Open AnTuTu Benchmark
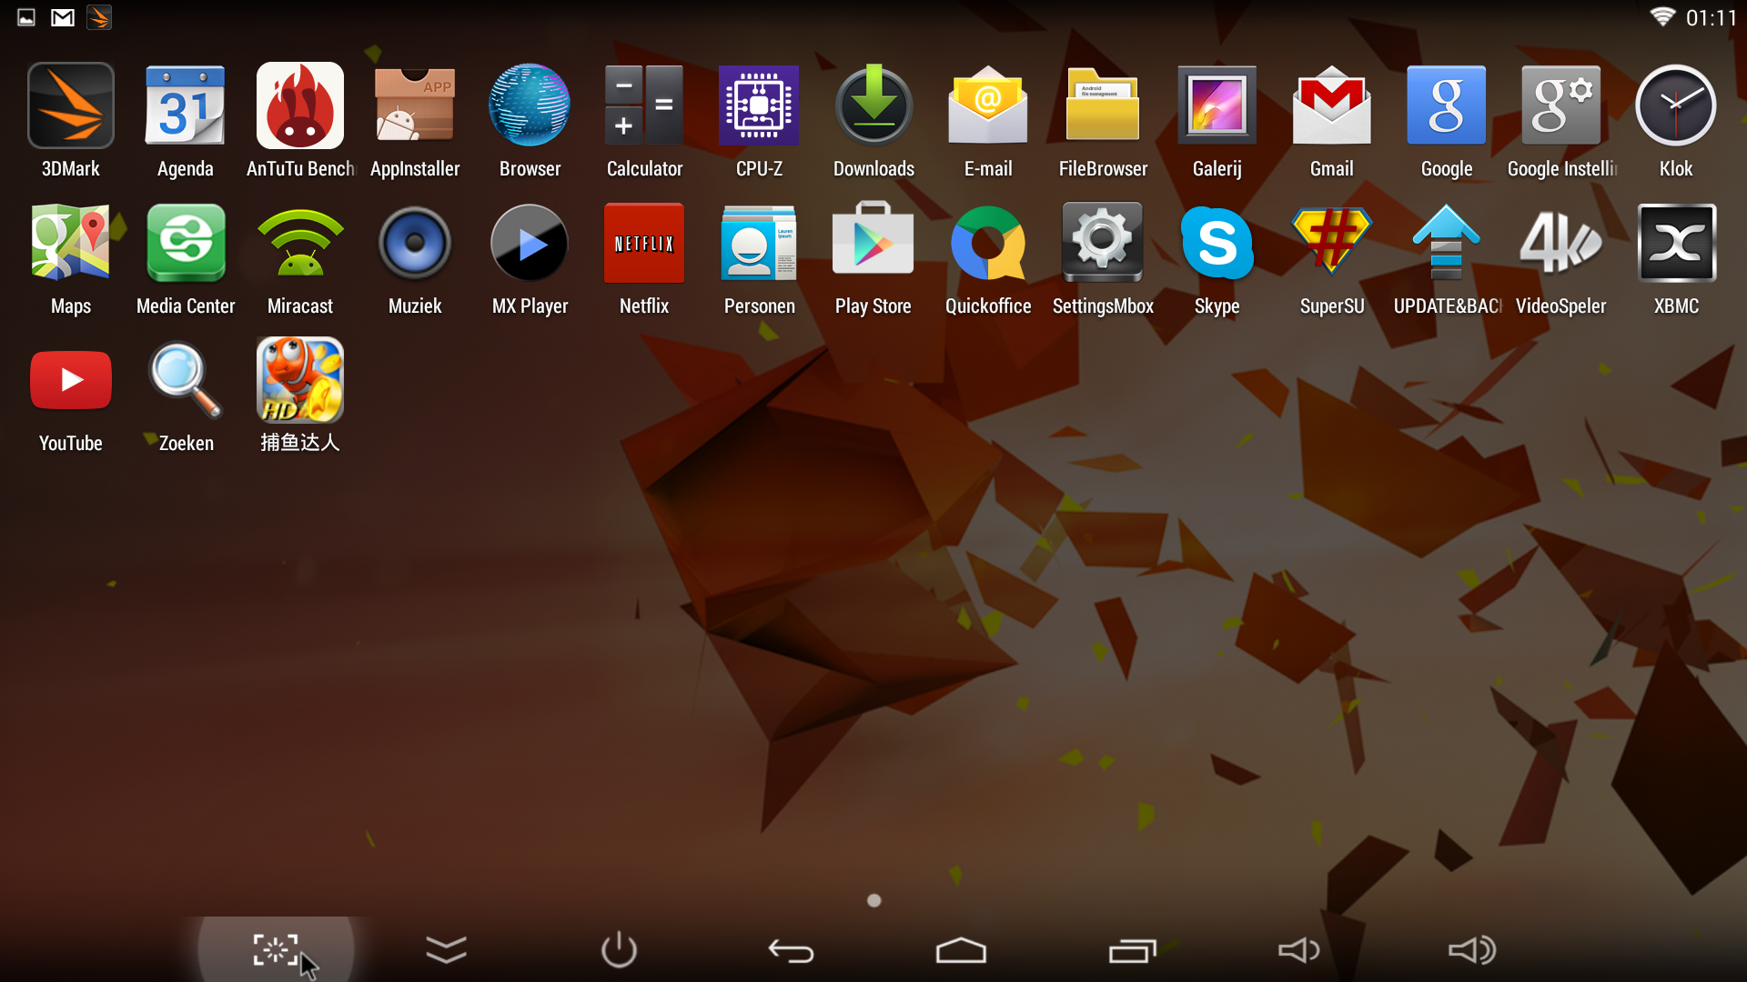 [300, 105]
